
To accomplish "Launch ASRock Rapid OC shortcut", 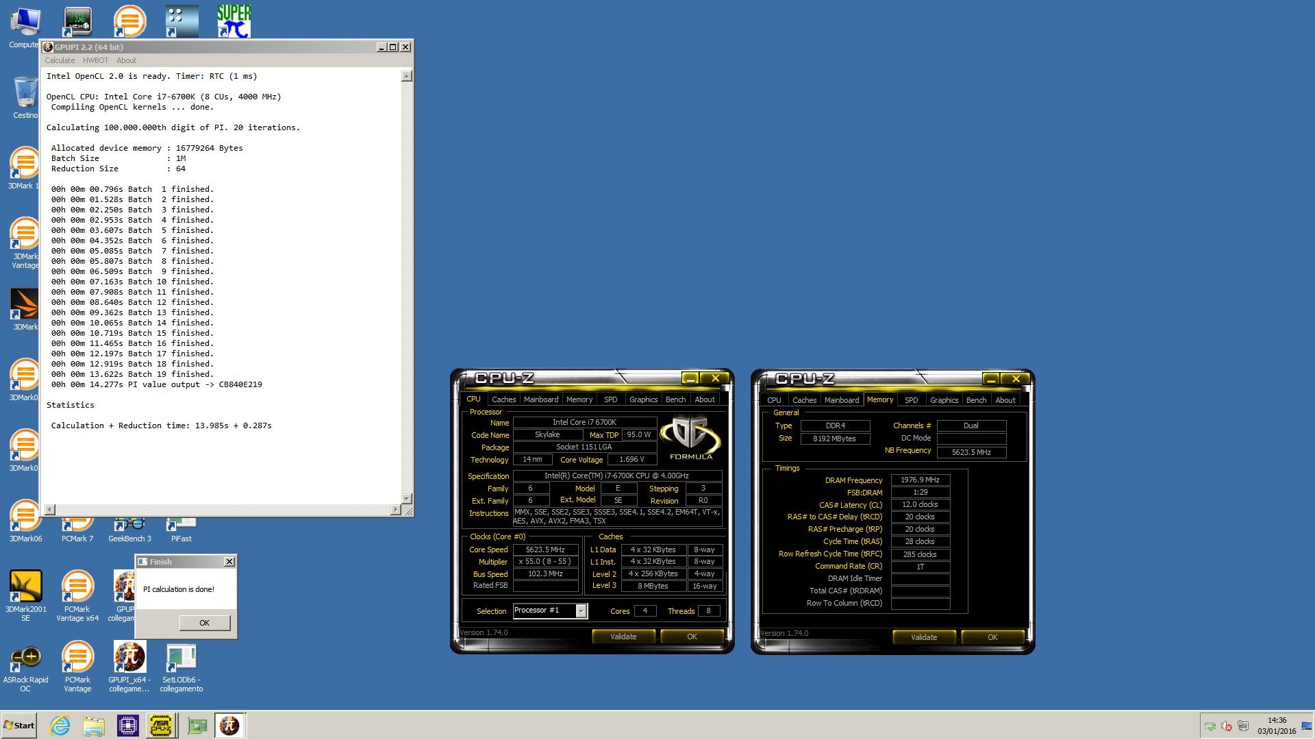I will [25, 667].
